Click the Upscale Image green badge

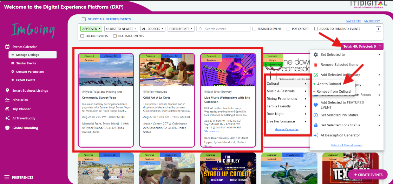[273, 64]
